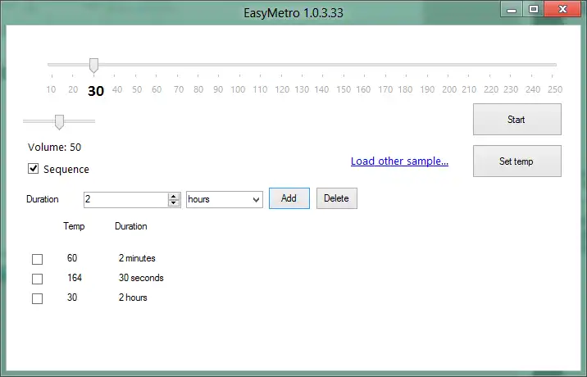Select the '2 minutes' duration entry
Screen dimensions: 587x377
point(137,258)
